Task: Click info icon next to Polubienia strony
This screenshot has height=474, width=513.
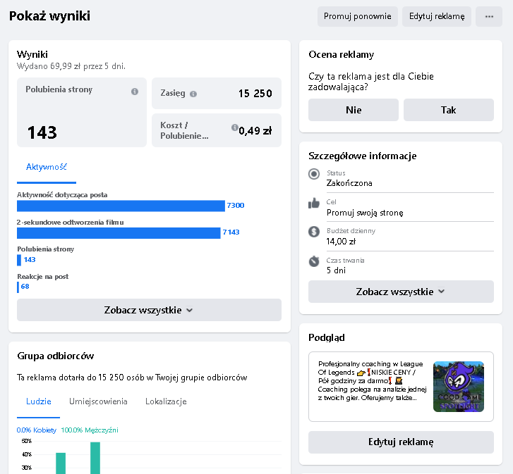Action: point(135,92)
